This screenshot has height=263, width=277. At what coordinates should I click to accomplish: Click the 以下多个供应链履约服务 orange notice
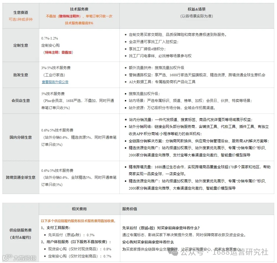pos(78,221)
